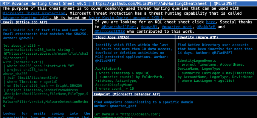
Task: Click the 'with (format="txt"))' line
Action: coord(23,62)
